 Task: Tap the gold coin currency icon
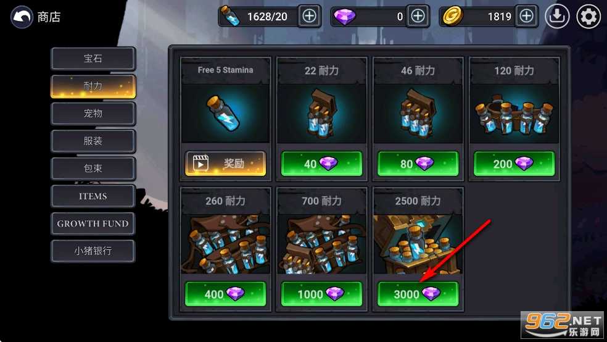click(452, 16)
